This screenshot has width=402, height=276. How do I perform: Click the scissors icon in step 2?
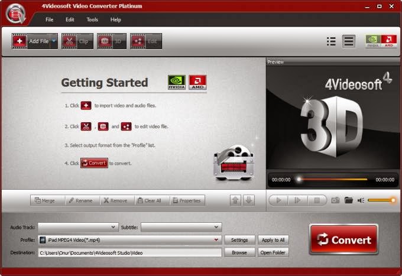tap(86, 126)
